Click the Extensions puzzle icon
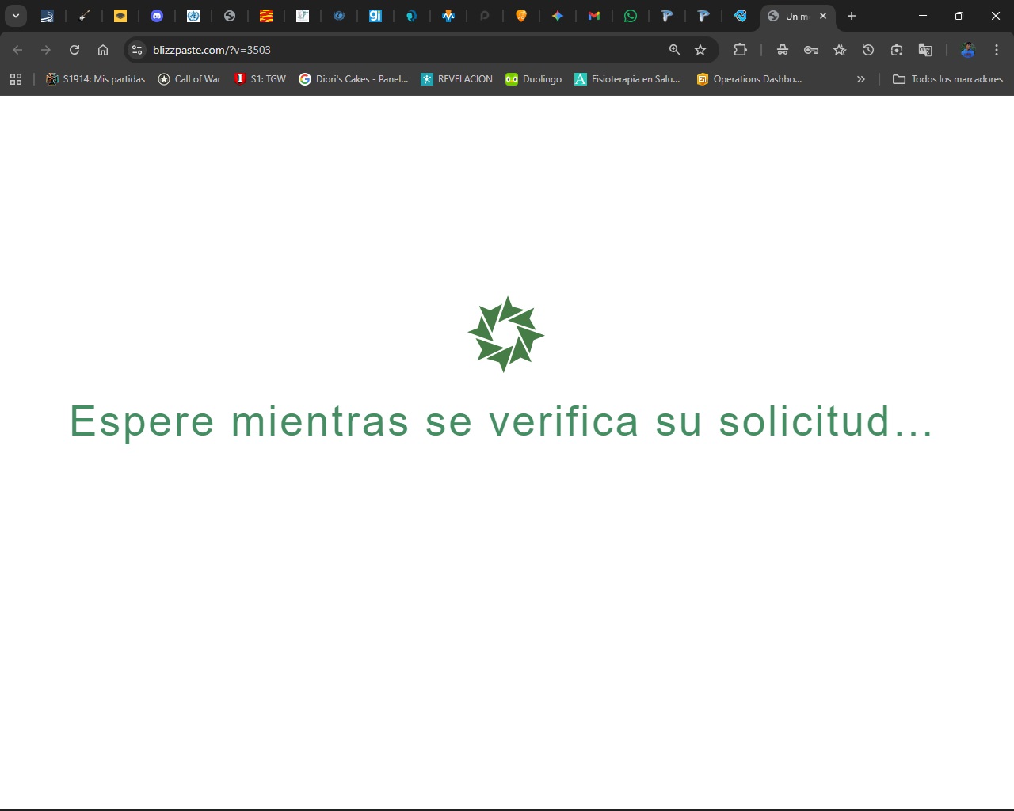 coord(740,50)
